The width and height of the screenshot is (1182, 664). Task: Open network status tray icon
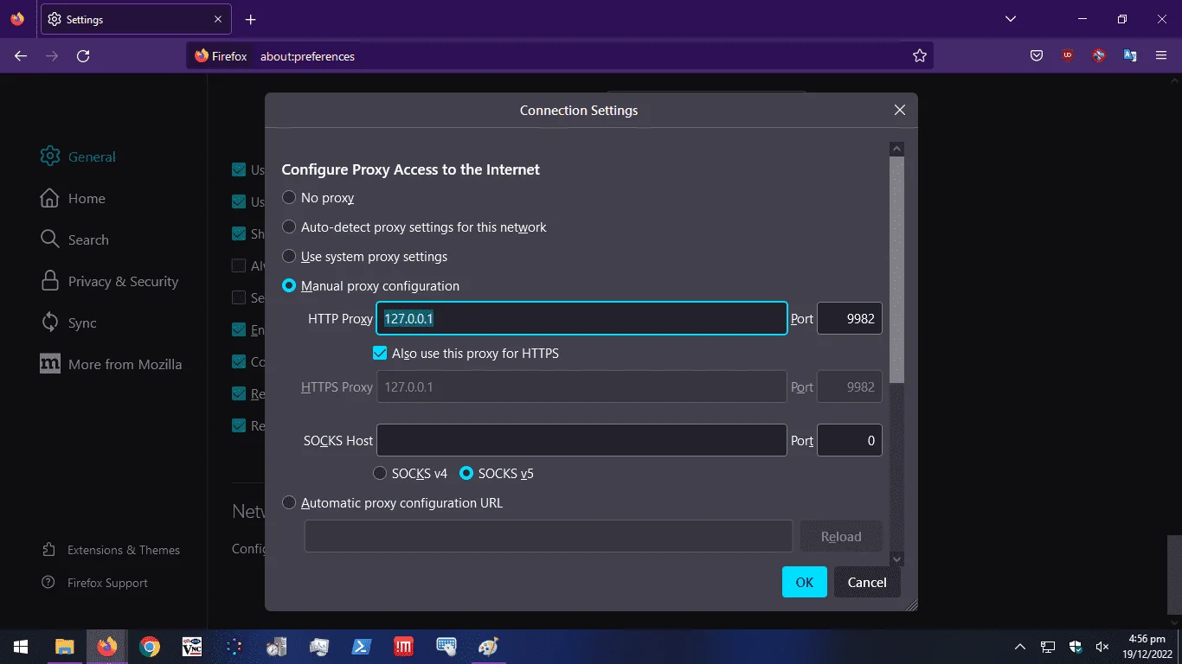pos(1048,647)
